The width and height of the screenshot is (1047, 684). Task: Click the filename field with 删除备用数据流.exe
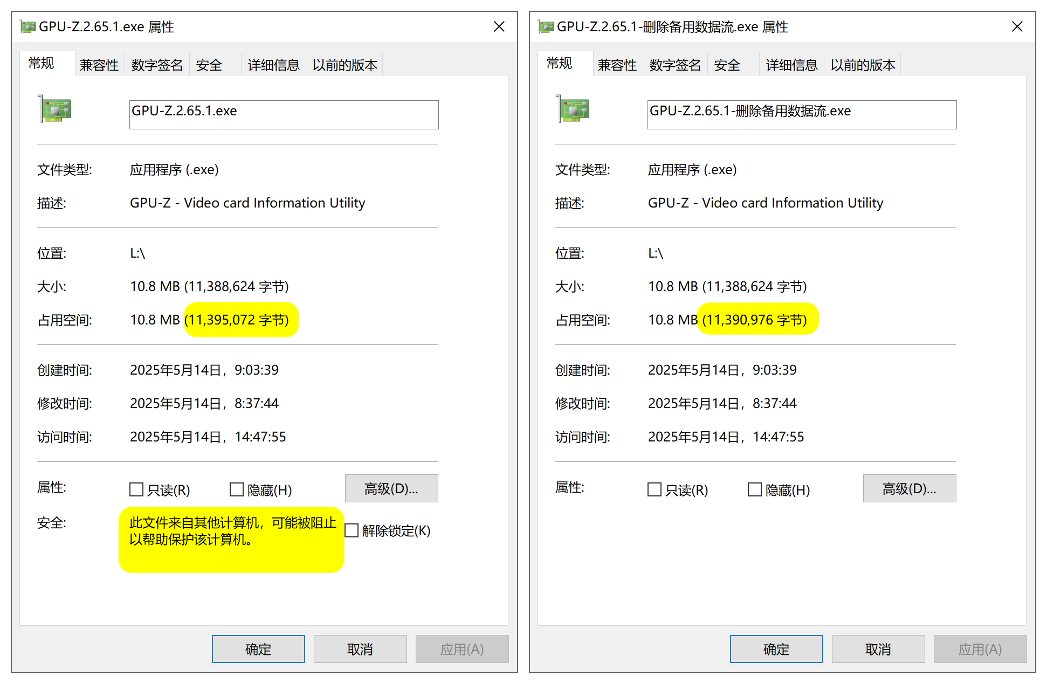(802, 114)
